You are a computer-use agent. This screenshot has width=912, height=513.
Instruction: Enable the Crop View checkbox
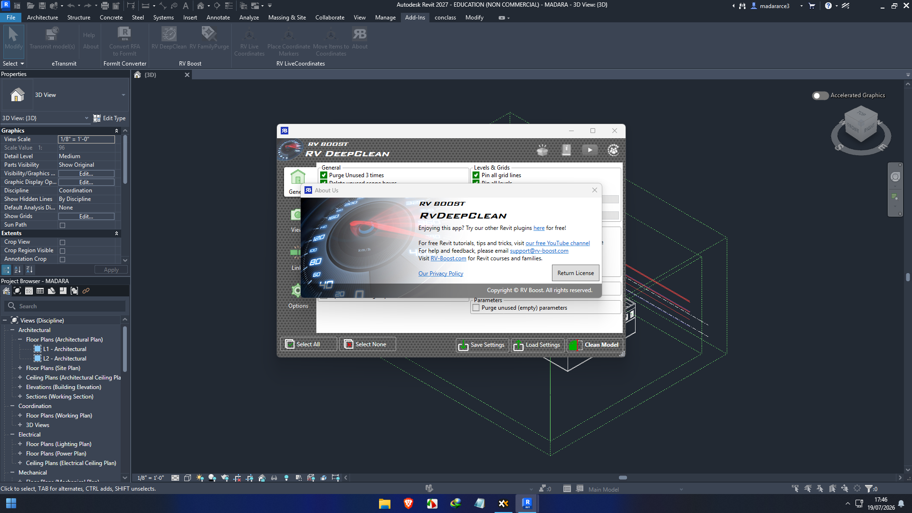click(62, 242)
